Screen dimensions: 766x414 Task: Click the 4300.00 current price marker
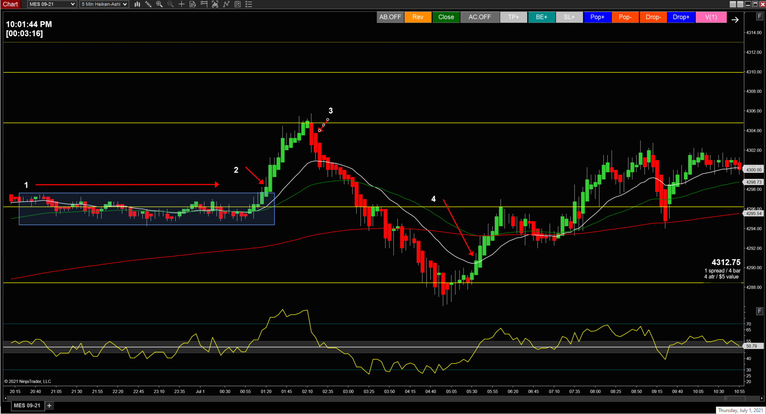point(753,170)
